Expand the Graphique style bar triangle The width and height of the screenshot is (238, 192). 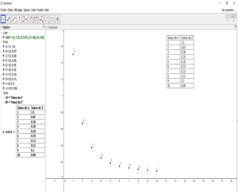click(47, 27)
